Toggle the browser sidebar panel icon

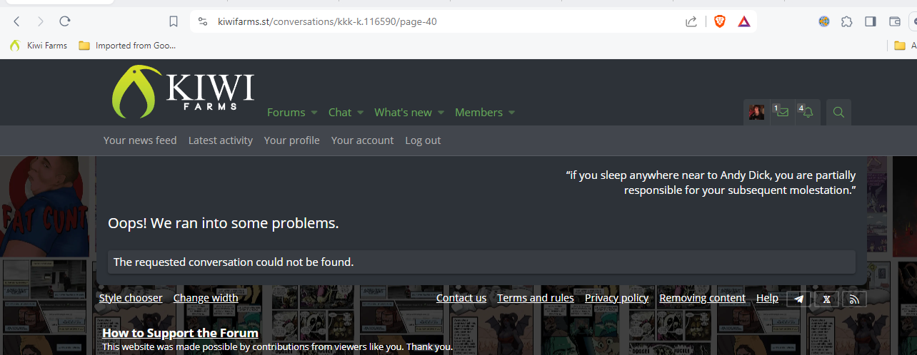pos(871,21)
